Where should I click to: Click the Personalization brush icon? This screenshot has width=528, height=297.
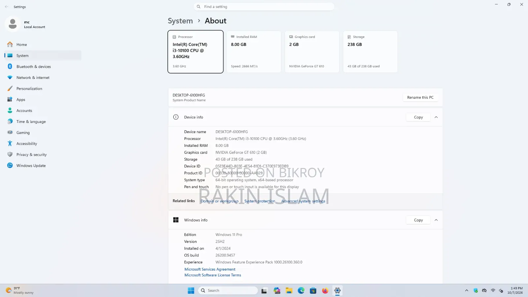tap(10, 88)
